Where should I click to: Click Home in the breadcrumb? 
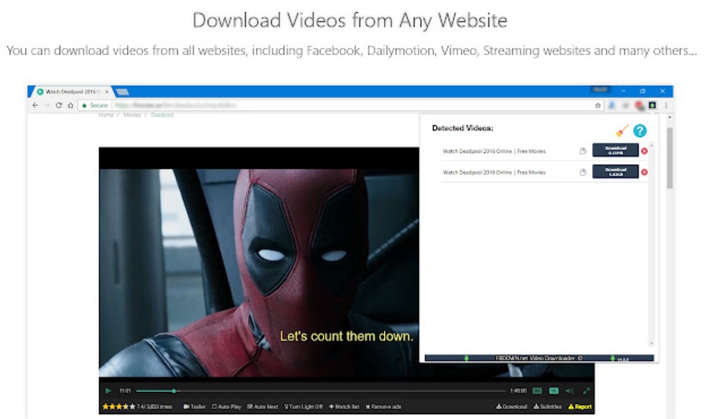[x=106, y=115]
